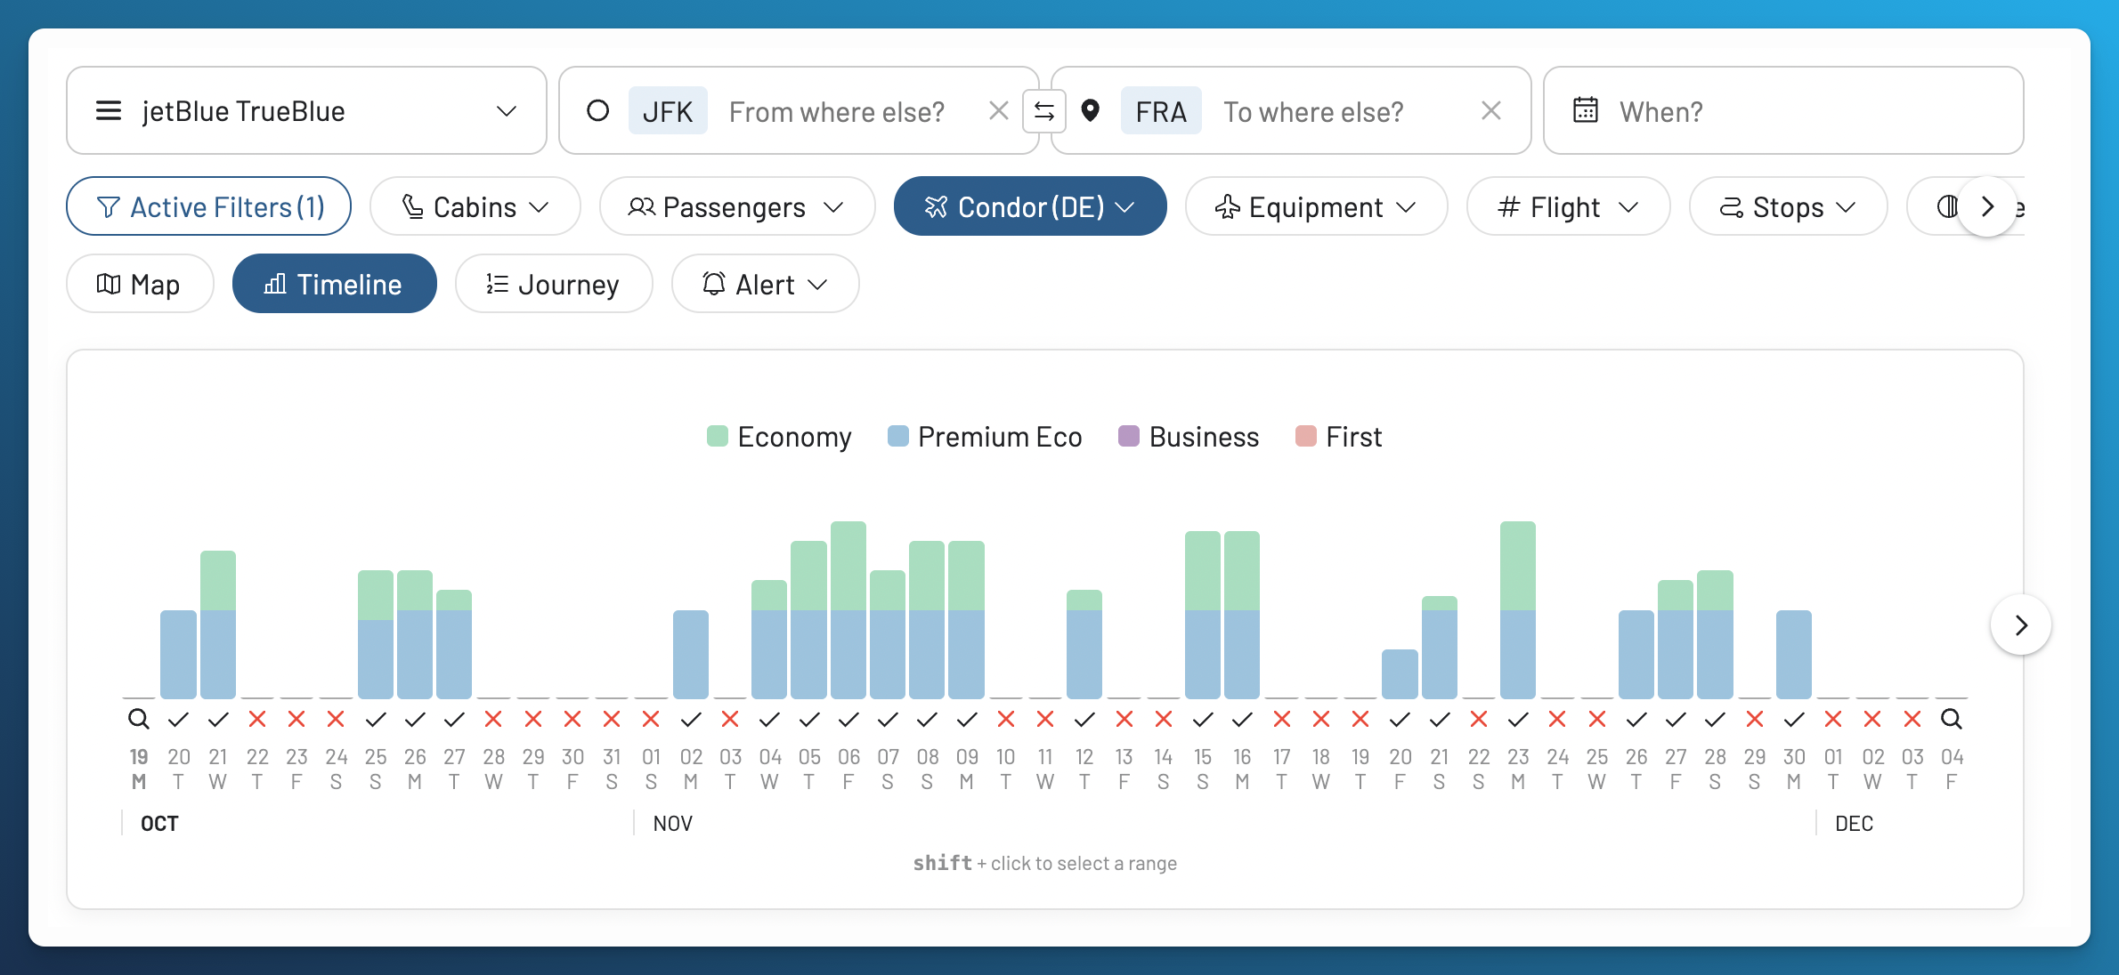Click the destination pin icon before FRA
This screenshot has height=975, width=2119.
click(x=1090, y=110)
